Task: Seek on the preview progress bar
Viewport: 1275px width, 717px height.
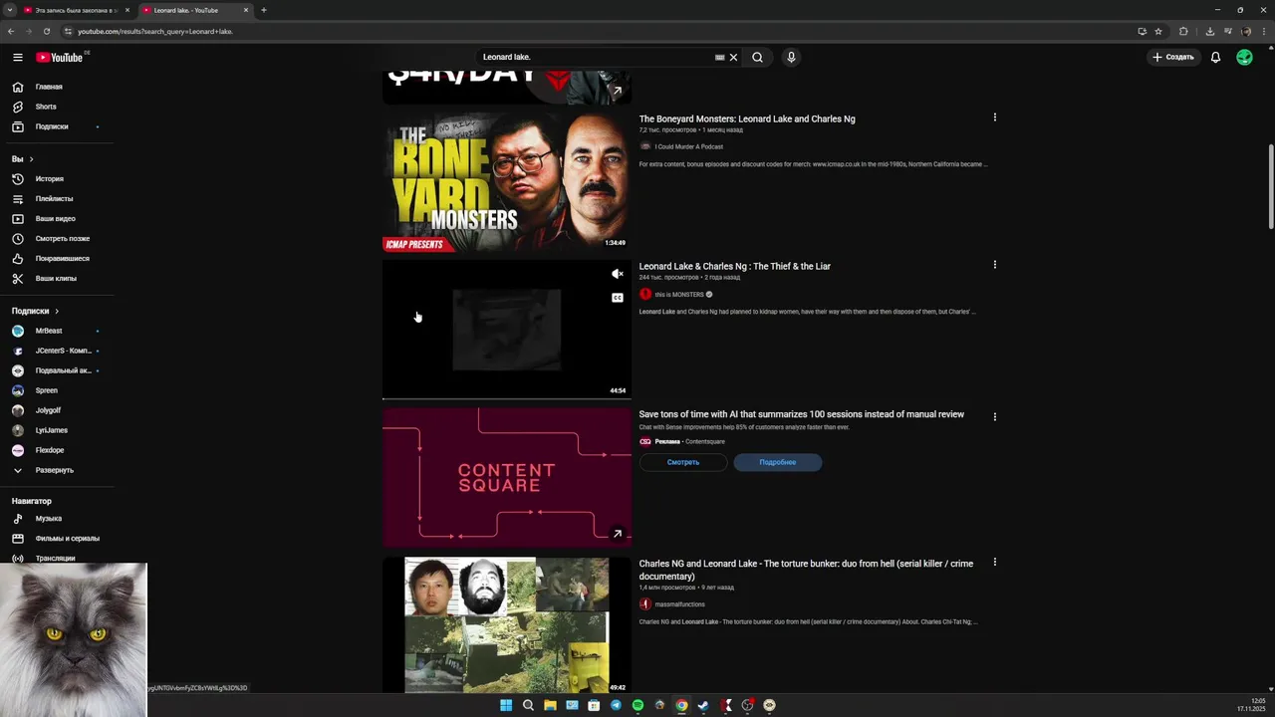Action: [507, 398]
